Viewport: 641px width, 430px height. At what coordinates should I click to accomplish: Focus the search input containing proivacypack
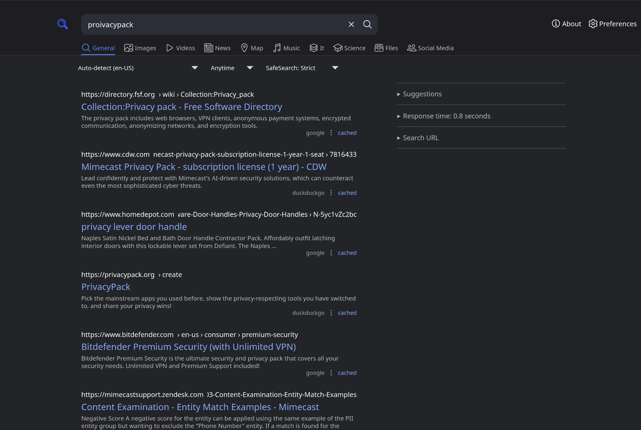point(214,25)
